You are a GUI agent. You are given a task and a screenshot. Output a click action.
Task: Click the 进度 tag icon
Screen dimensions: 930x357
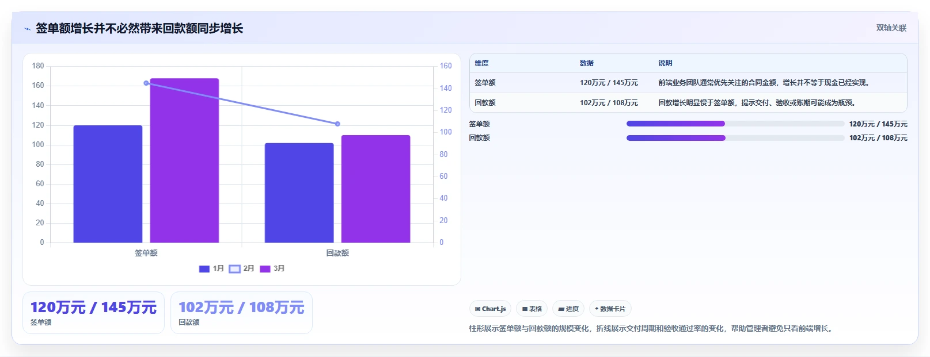(x=561, y=309)
